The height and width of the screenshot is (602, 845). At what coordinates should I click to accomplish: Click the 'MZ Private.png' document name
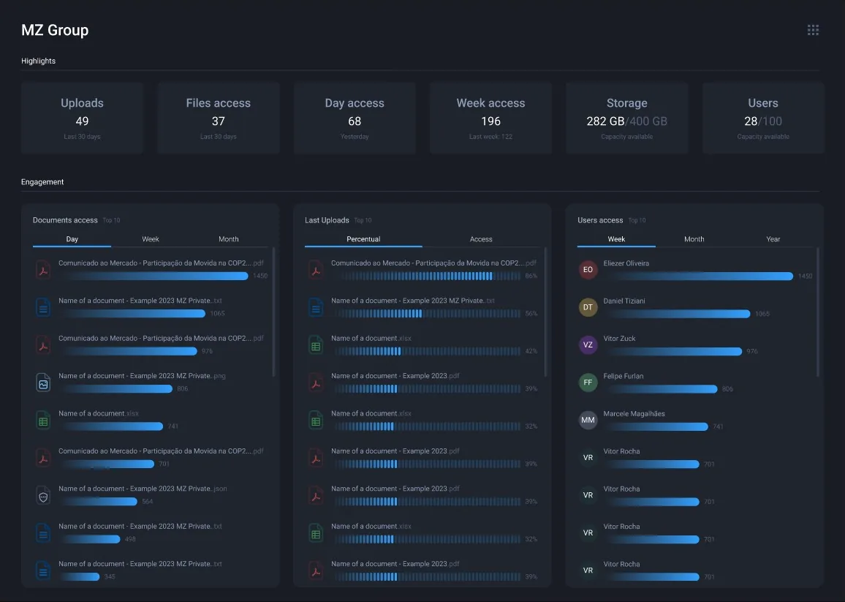pyautogui.click(x=143, y=376)
